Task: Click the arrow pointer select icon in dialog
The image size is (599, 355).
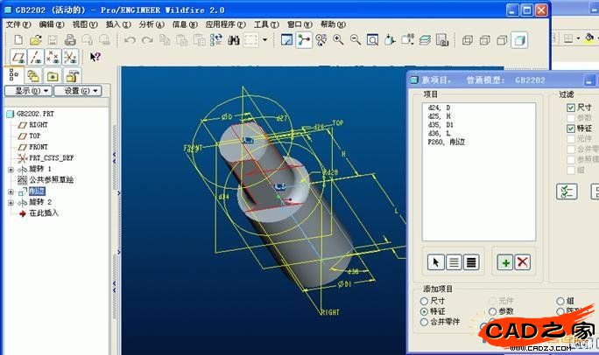Action: [x=435, y=261]
